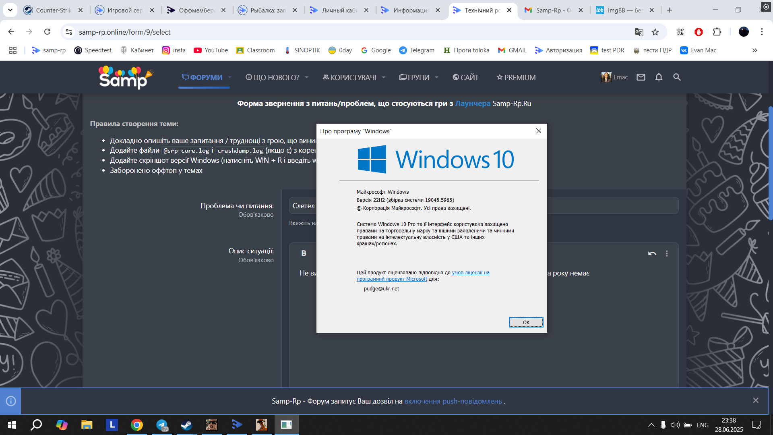This screenshot has width=773, height=435.
Task: Show more bookmarks chevron
Action: click(755, 50)
